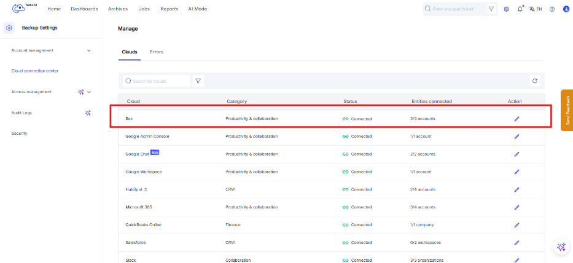The image size is (573, 263).
Task: Open the global search filter icon
Action: click(x=491, y=9)
